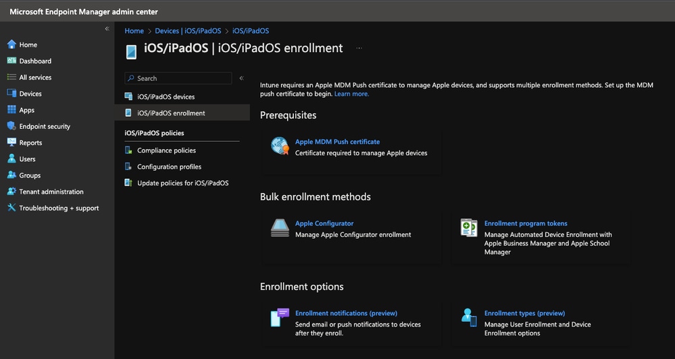Click the Endpoint security shield icon
The height and width of the screenshot is (359, 675).
tap(11, 126)
